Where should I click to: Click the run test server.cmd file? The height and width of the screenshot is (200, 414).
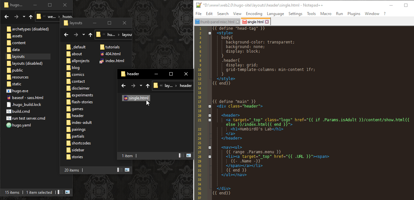pyautogui.click(x=28, y=118)
